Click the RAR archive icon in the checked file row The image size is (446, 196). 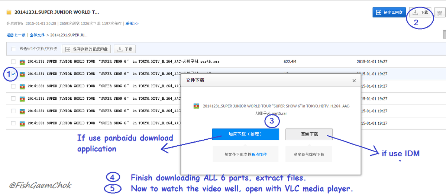click(22, 74)
